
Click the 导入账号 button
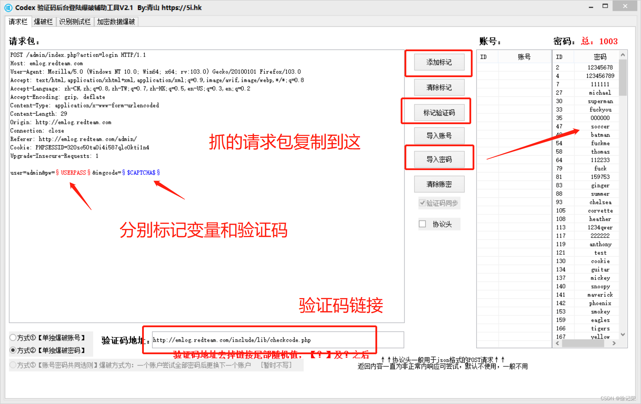439,136
